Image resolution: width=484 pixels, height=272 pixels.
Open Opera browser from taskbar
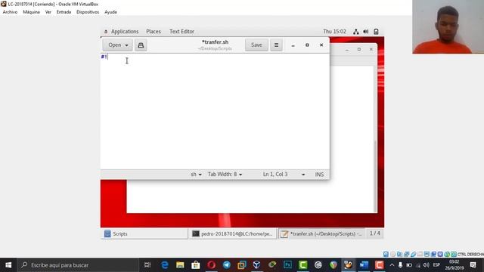point(211,265)
